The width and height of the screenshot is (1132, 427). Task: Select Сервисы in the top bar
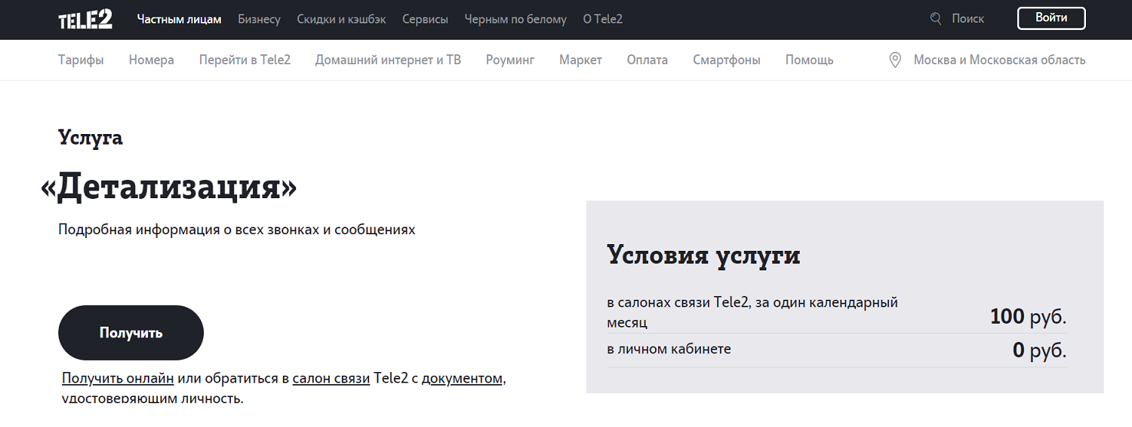[425, 20]
